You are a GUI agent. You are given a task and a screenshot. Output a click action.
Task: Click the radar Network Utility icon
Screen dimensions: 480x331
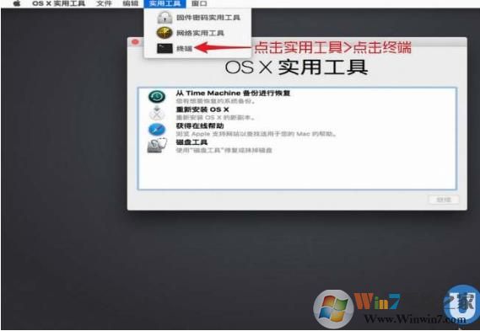click(164, 33)
